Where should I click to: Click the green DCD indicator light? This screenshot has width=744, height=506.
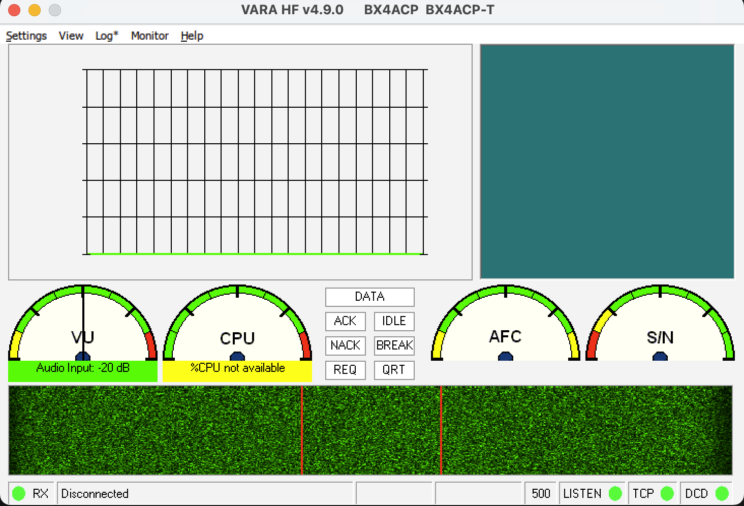(722, 493)
